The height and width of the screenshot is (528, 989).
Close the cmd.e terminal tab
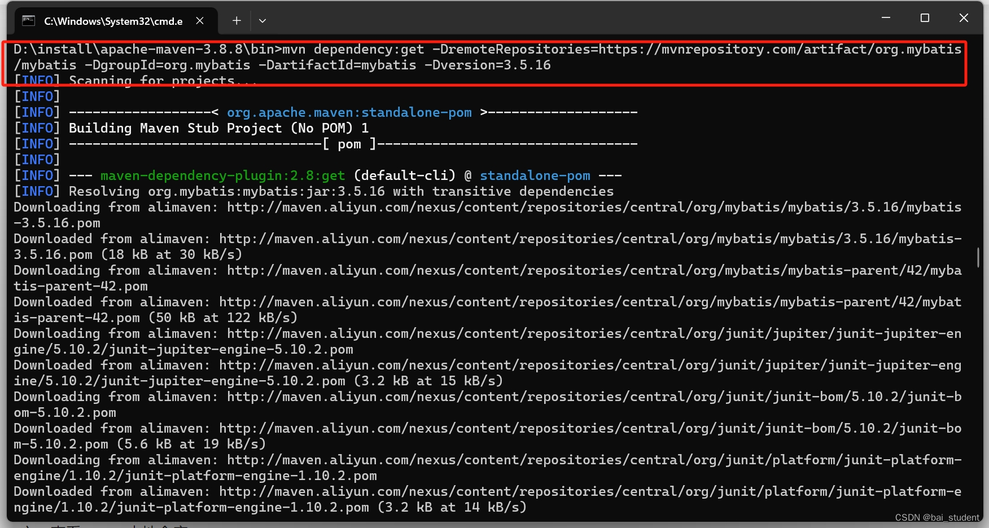pos(200,21)
